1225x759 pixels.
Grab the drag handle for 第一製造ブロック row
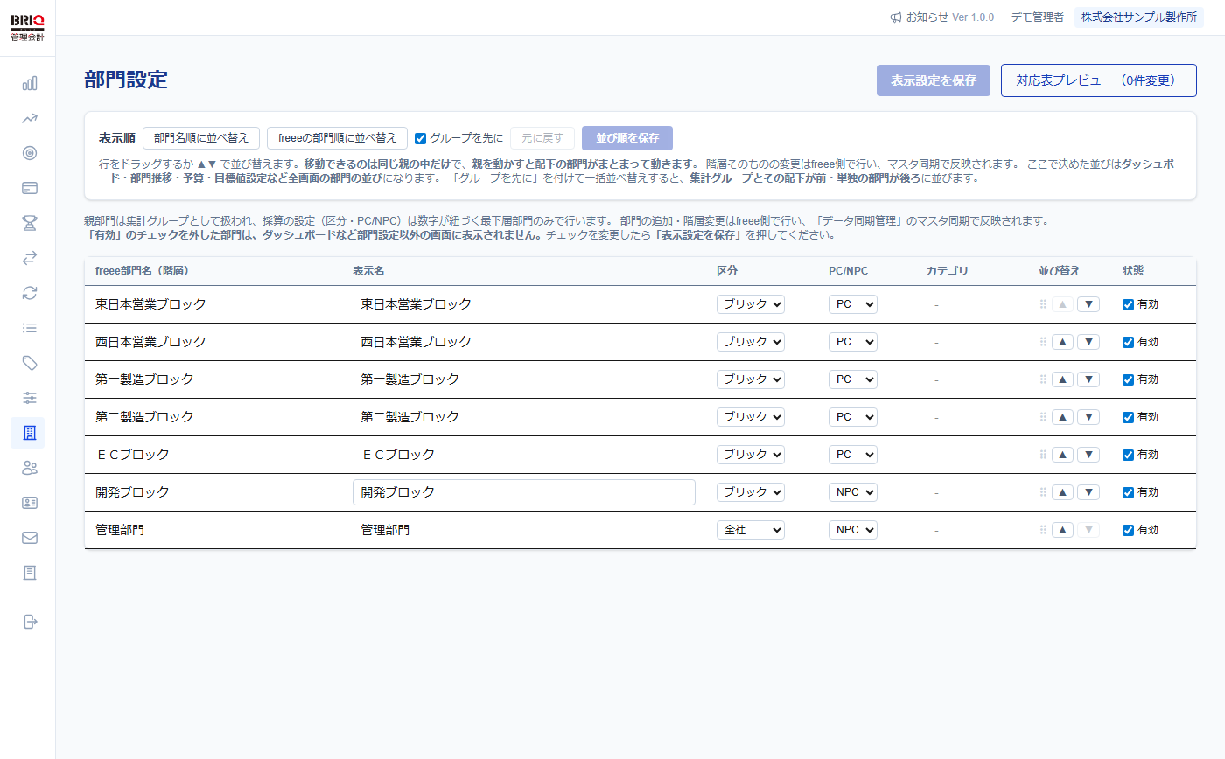1043,379
